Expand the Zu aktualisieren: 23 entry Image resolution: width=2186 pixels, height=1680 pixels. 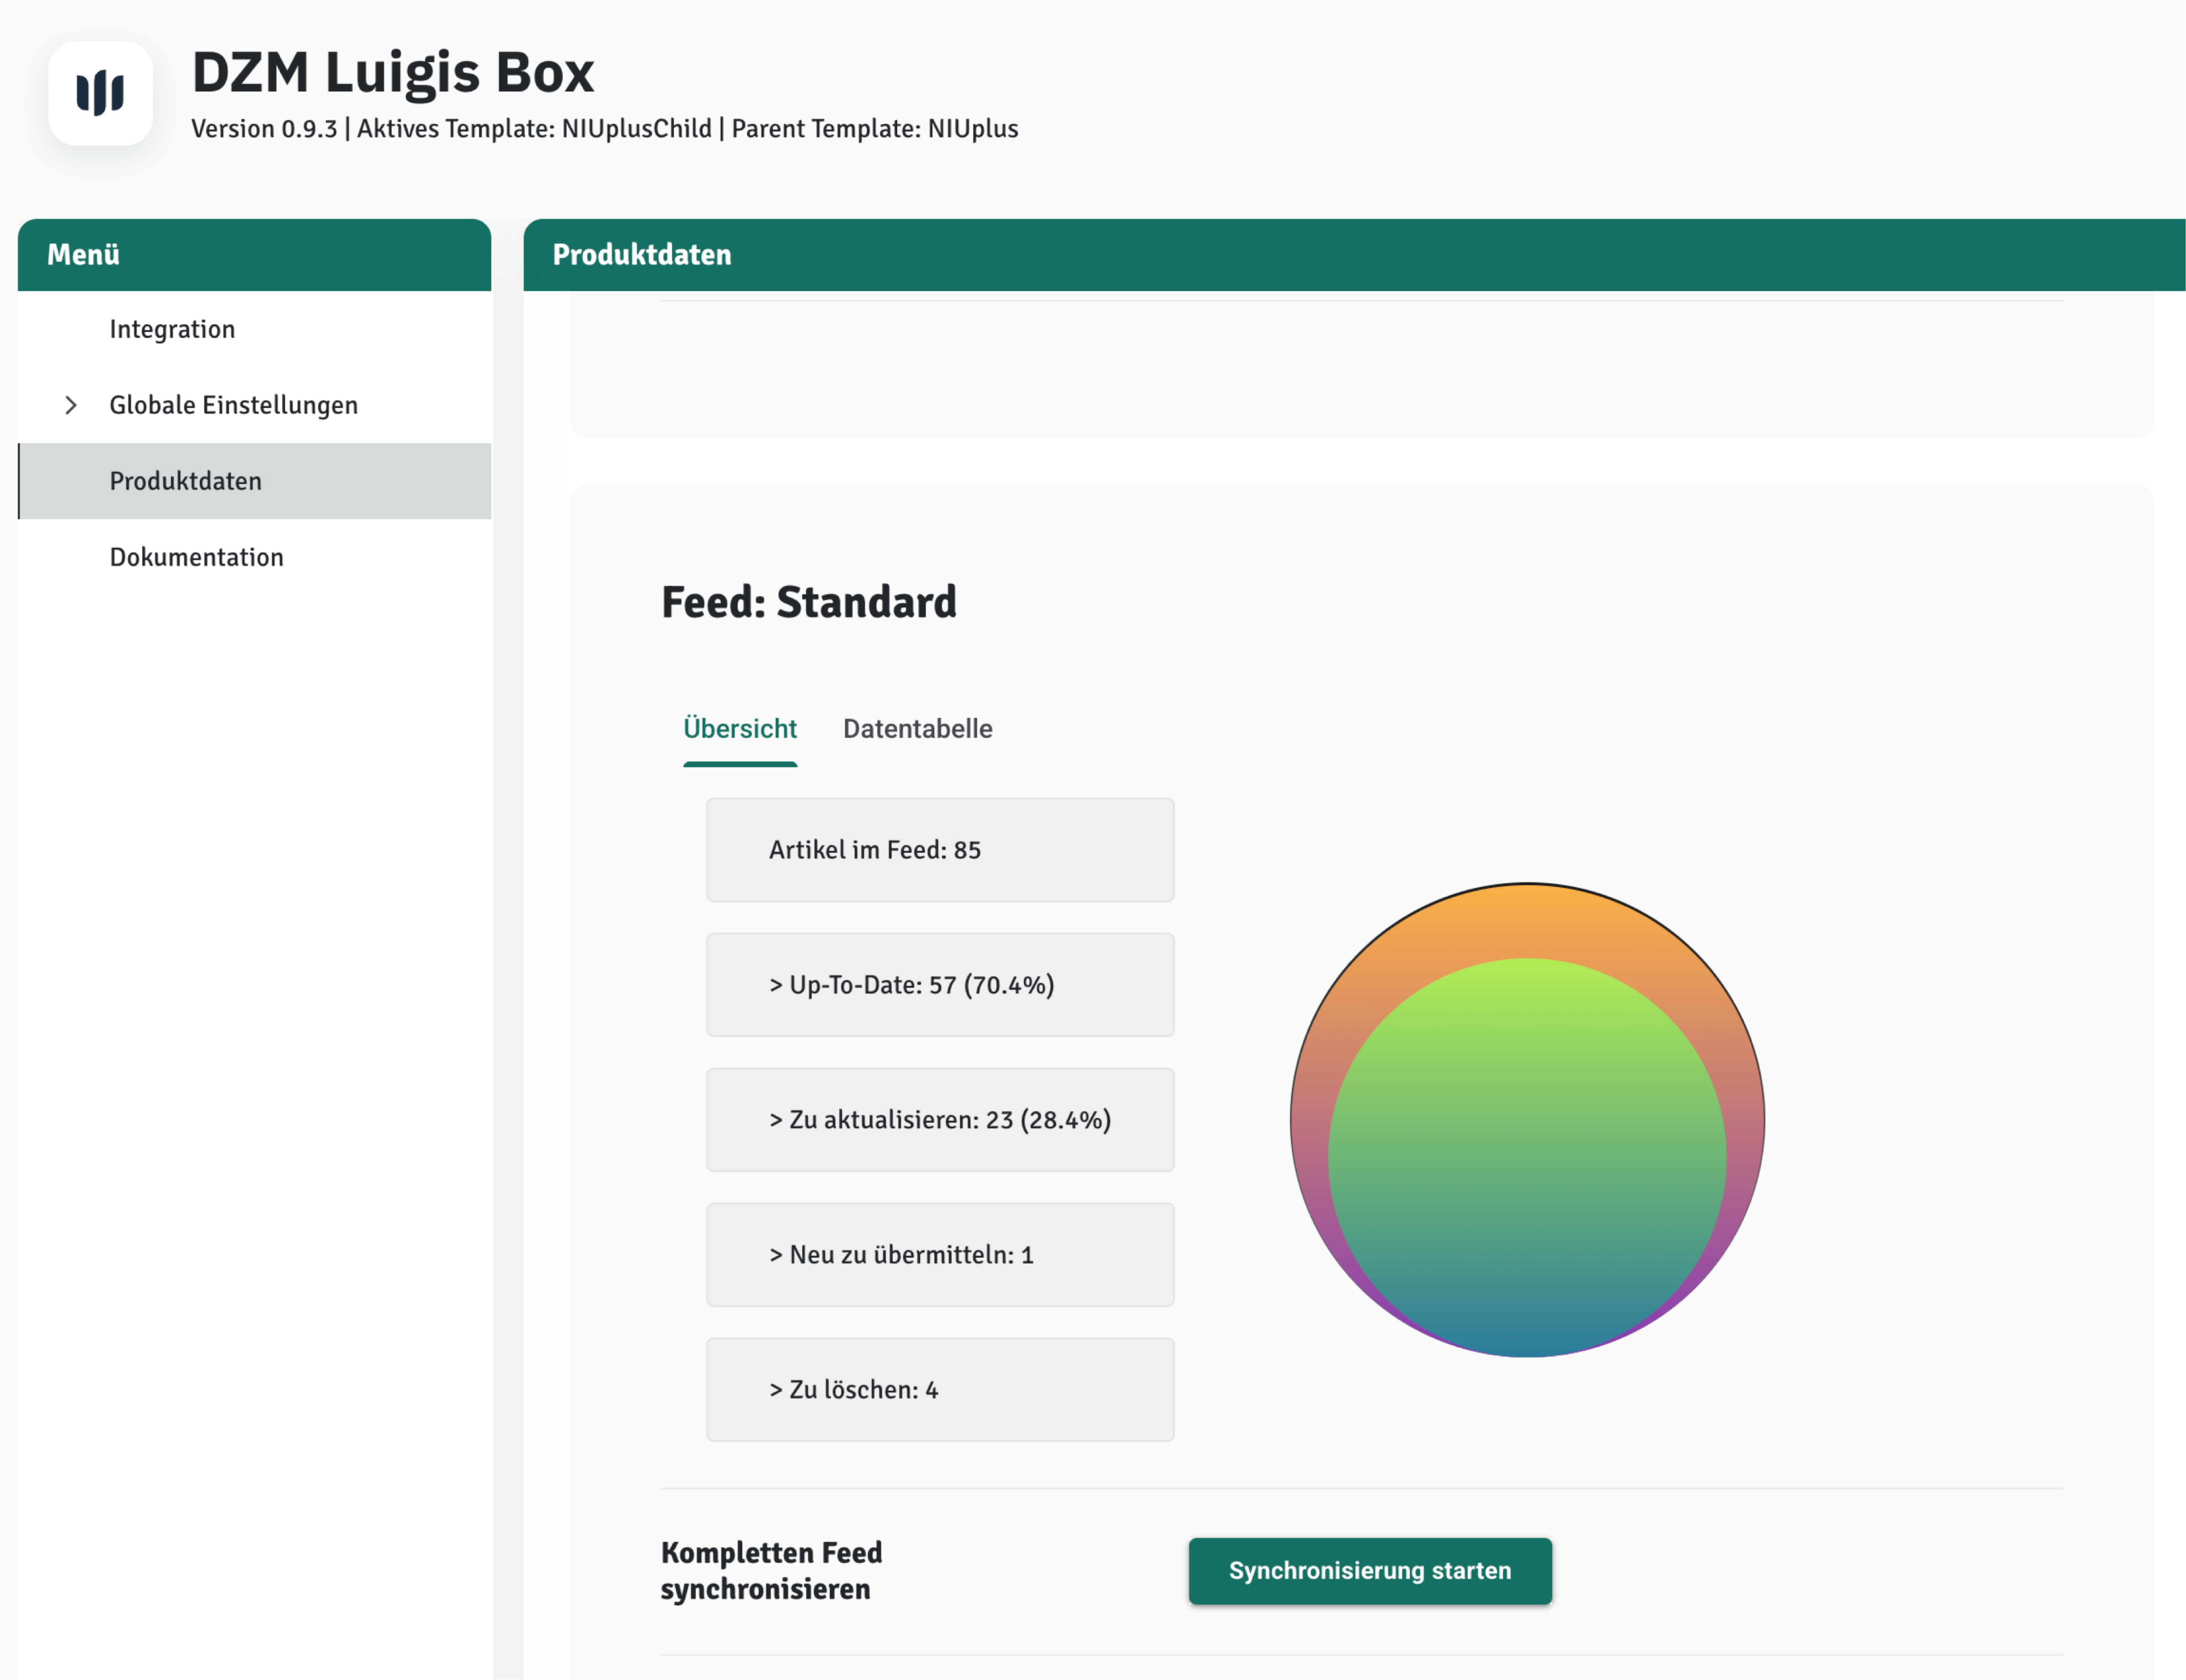939,1120
